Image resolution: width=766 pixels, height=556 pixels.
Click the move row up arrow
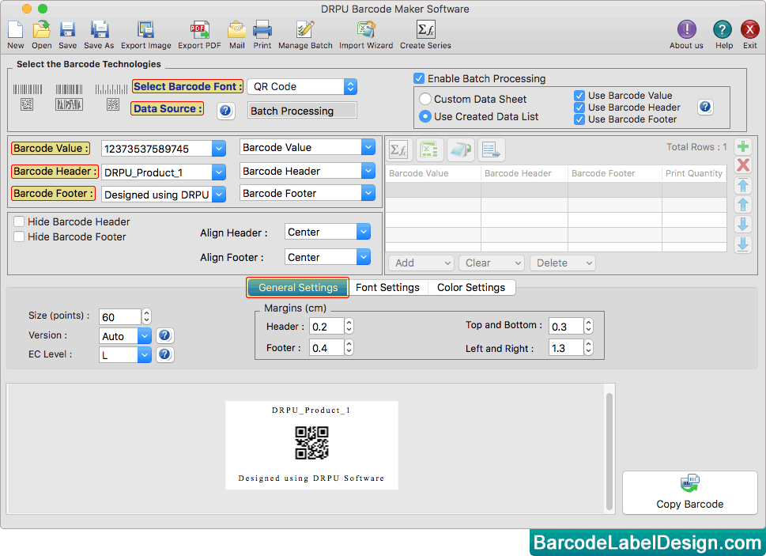pyautogui.click(x=743, y=205)
